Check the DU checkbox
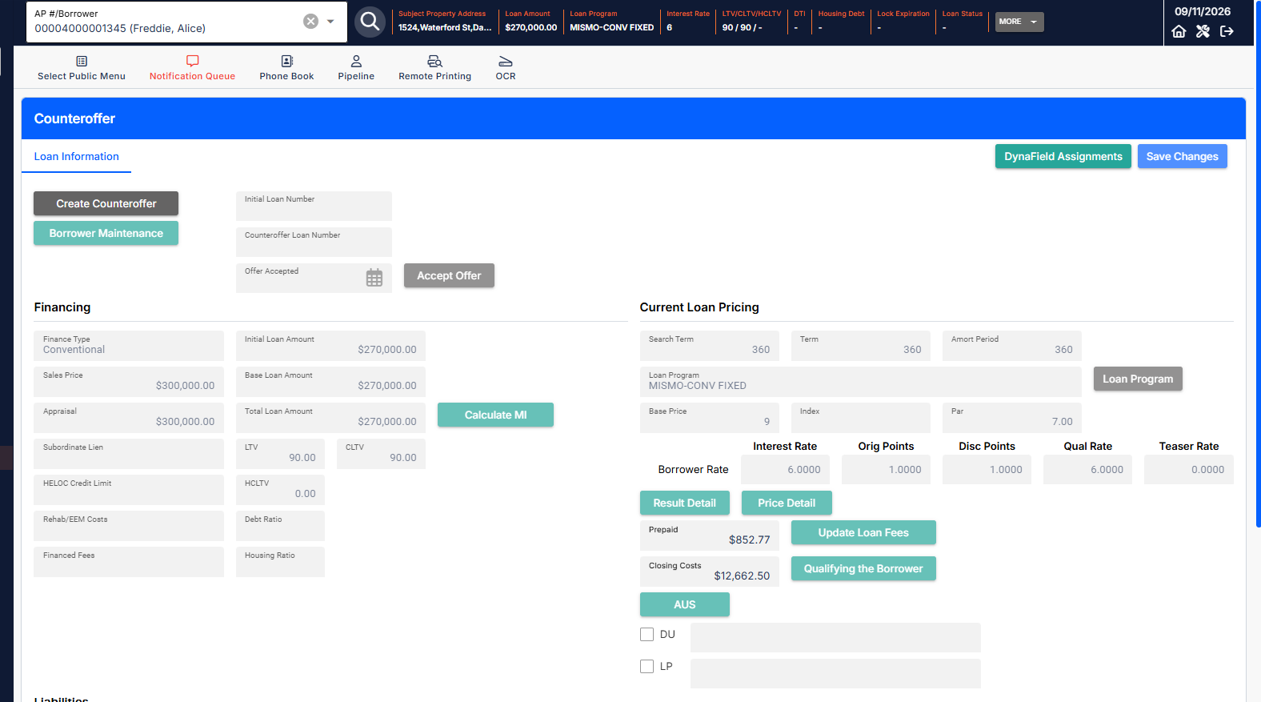 647,634
